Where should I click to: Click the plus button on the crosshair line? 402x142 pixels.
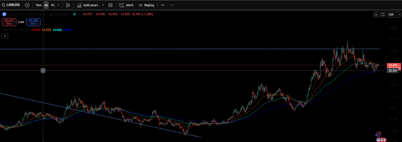click(43, 71)
